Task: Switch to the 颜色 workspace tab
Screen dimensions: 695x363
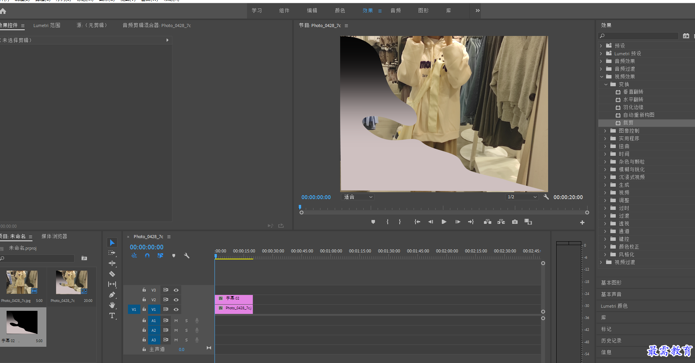Action: 340,10
